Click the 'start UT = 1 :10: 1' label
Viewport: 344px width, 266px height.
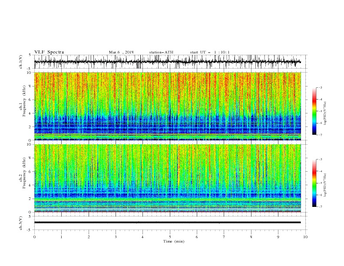(210, 52)
